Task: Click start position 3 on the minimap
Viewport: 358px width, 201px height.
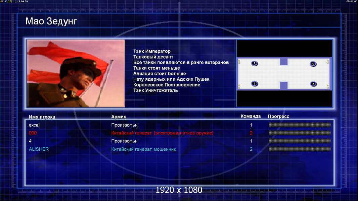Action: pos(255,64)
